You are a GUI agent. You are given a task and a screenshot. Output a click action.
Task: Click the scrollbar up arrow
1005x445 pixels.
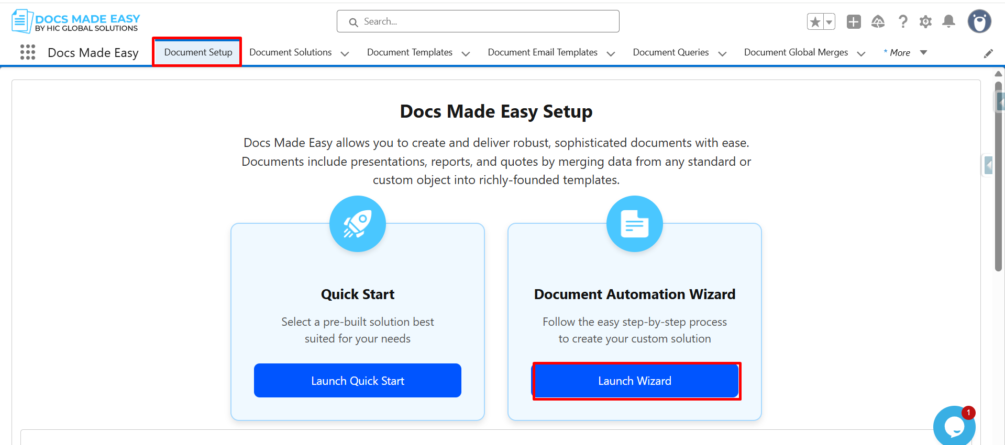[x=999, y=74]
